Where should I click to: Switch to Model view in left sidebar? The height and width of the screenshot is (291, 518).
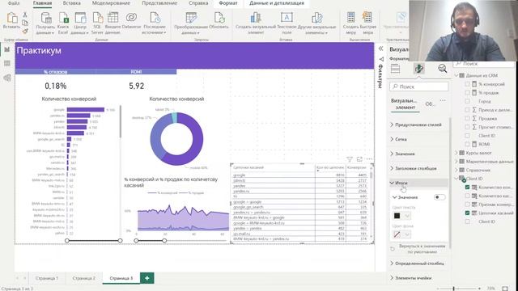pyautogui.click(x=7, y=78)
